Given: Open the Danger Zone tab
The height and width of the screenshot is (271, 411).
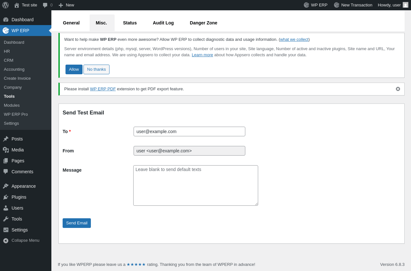Looking at the screenshot, I should coord(203,23).
